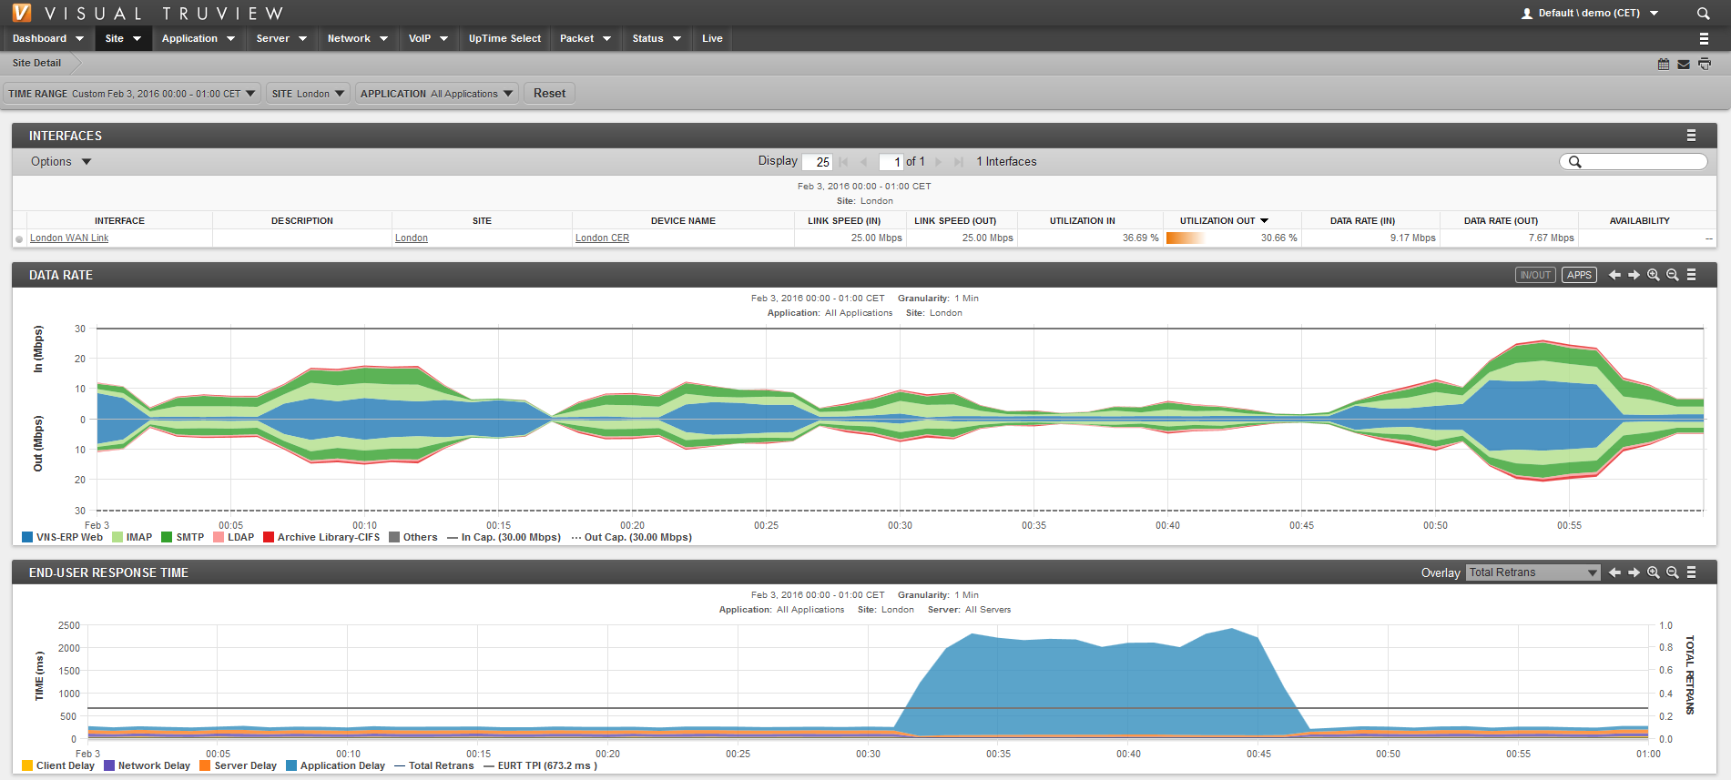Zoom in on End-User Response Time chart
Viewport: 1731px width, 780px height.
point(1654,572)
